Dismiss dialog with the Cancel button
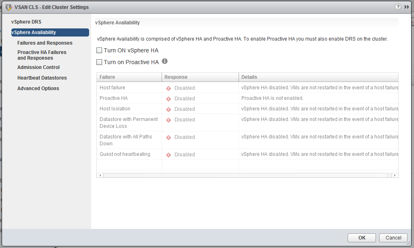Image resolution: width=414 pixels, height=248 pixels. click(393, 238)
